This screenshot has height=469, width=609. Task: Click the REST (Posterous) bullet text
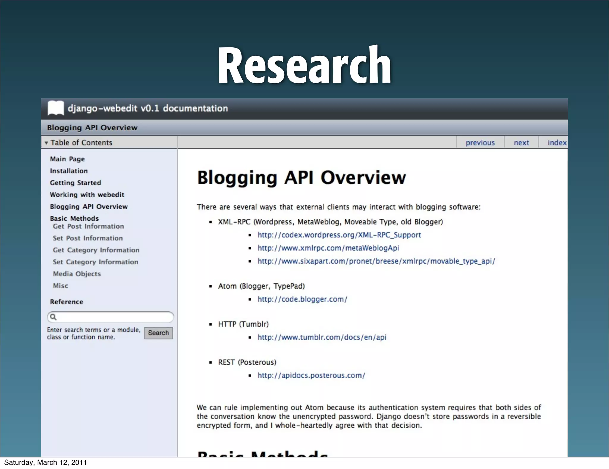[247, 362]
